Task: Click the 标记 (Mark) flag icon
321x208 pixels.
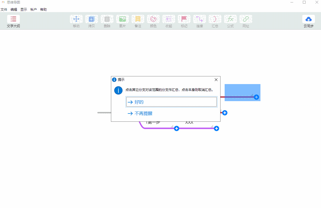Action: point(184,19)
